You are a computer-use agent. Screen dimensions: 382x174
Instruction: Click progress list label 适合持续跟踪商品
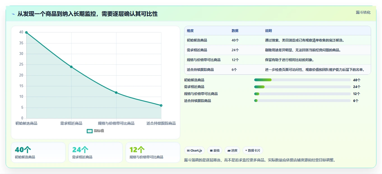click(198, 101)
